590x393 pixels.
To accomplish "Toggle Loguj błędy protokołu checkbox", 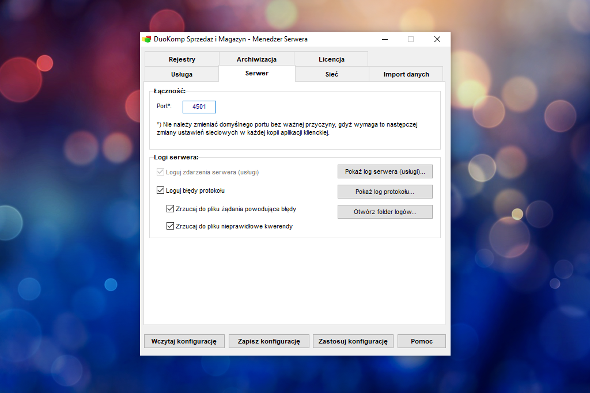I will 160,190.
